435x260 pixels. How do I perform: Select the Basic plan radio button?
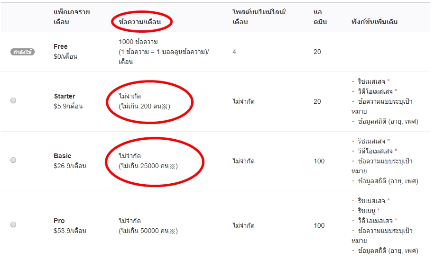click(13, 160)
